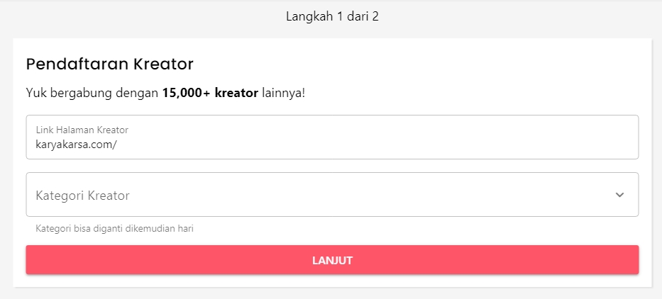Click the Yuk bergabung dengan text
662x299 pixels.
click(92, 93)
